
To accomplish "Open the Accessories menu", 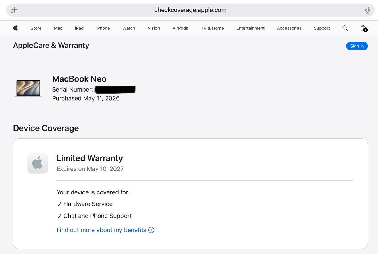I will tap(289, 28).
